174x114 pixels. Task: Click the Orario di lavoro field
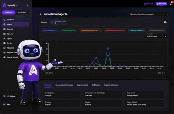click(145, 103)
